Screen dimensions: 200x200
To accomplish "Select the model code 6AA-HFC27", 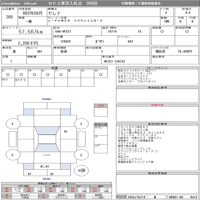I will 63,31.
